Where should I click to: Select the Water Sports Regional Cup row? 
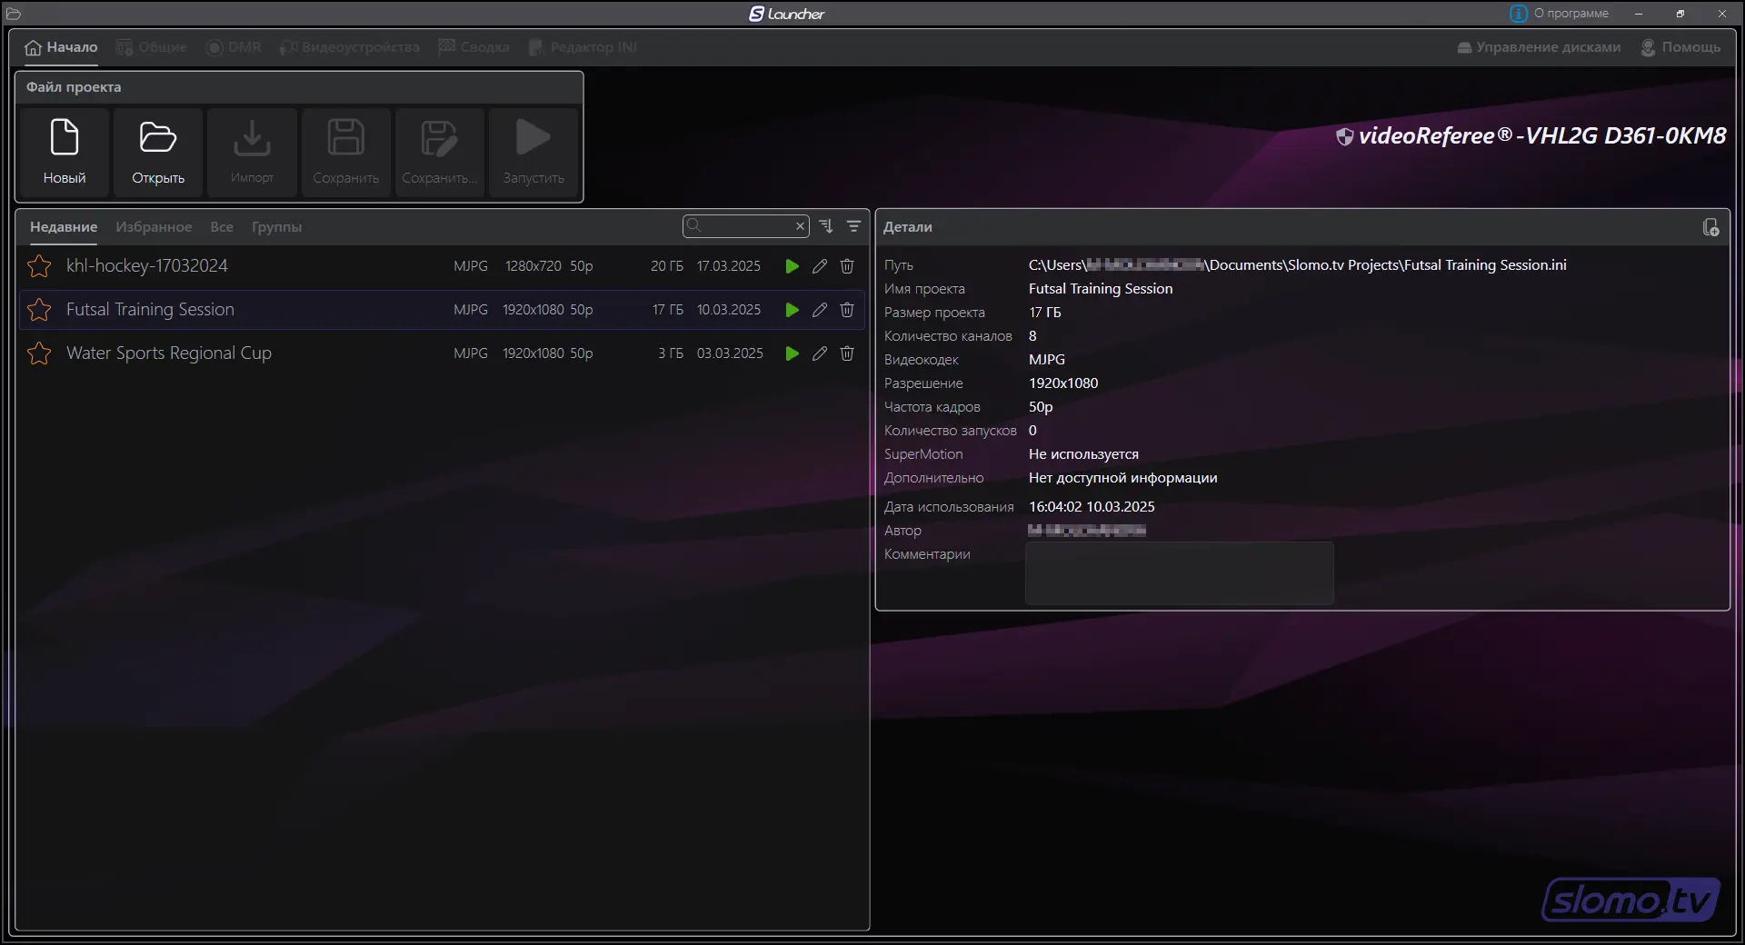(x=442, y=353)
